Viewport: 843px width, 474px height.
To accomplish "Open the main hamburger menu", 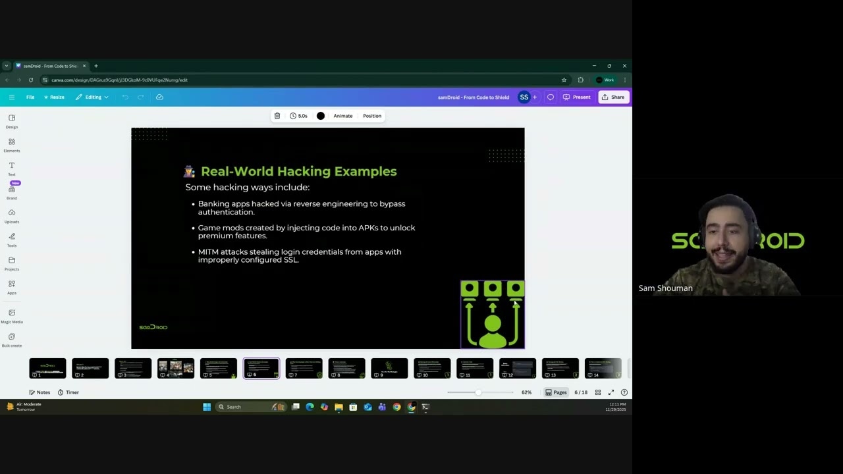I will click(12, 97).
